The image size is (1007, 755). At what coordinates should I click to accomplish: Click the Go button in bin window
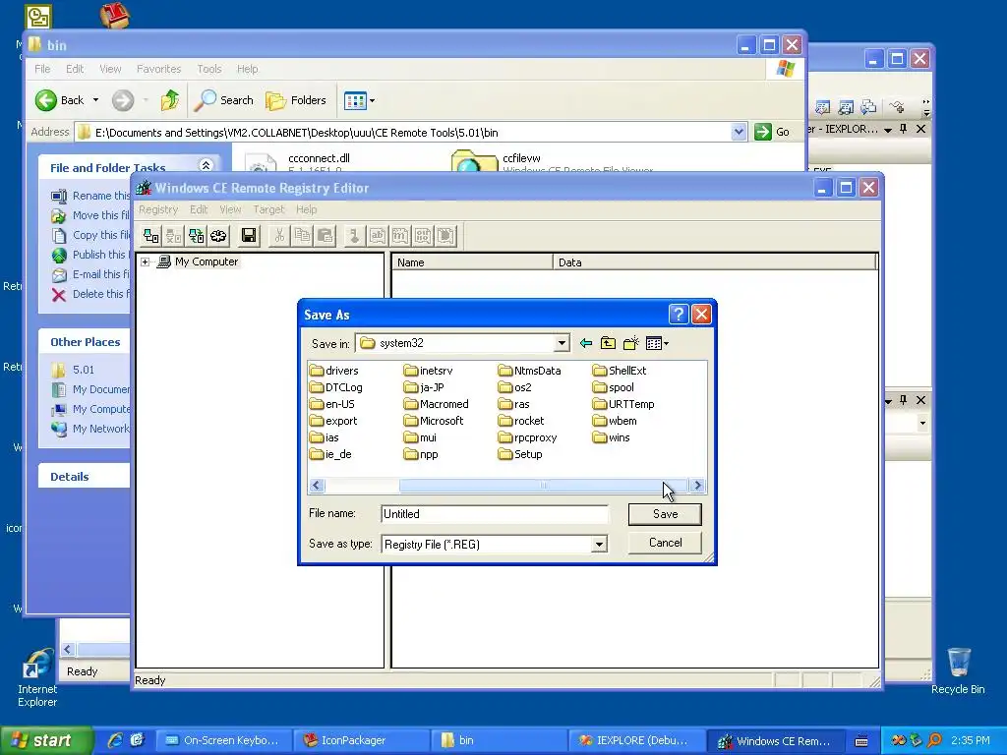773,133
